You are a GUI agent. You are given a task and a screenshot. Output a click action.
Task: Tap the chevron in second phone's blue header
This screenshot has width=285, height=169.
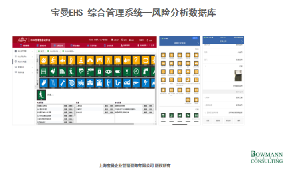point(242,41)
